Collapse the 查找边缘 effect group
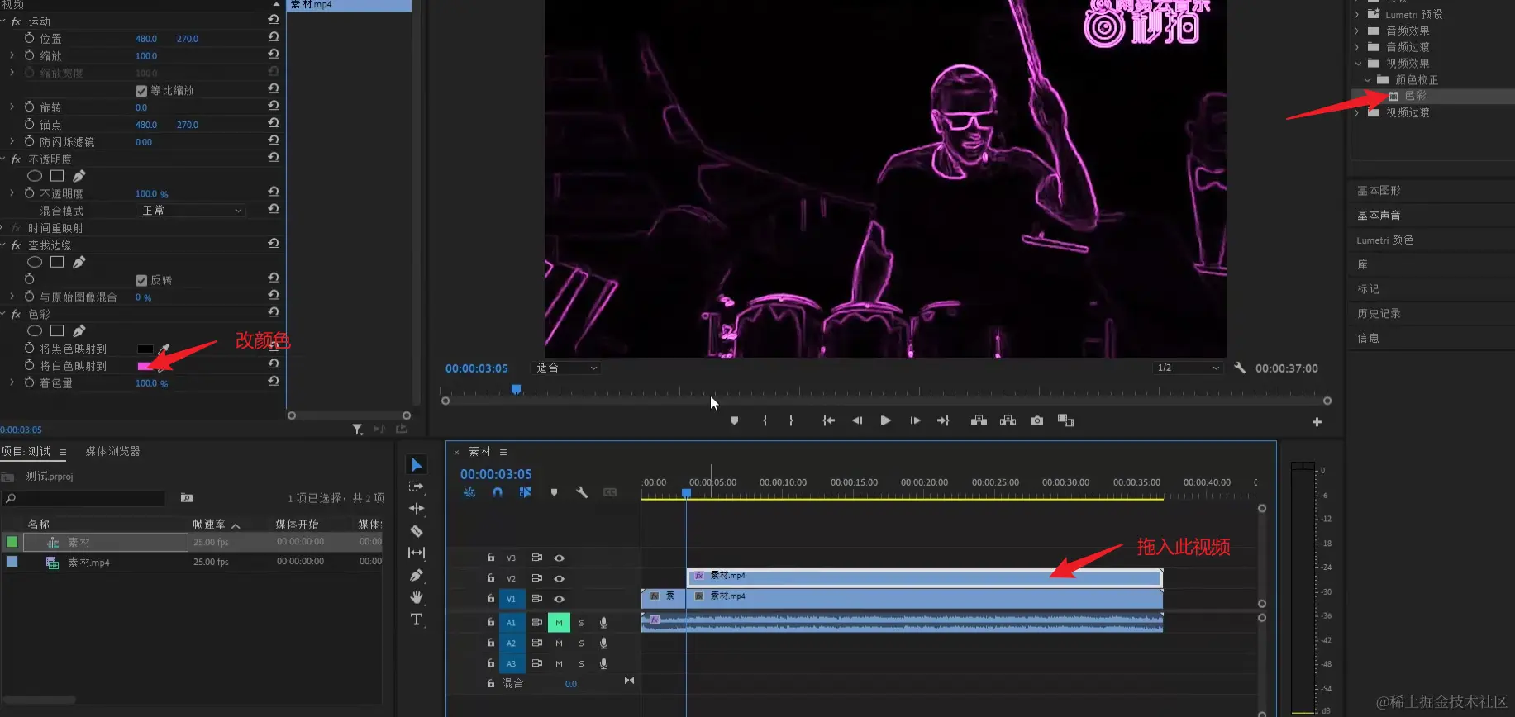The width and height of the screenshot is (1515, 717). tap(3, 245)
